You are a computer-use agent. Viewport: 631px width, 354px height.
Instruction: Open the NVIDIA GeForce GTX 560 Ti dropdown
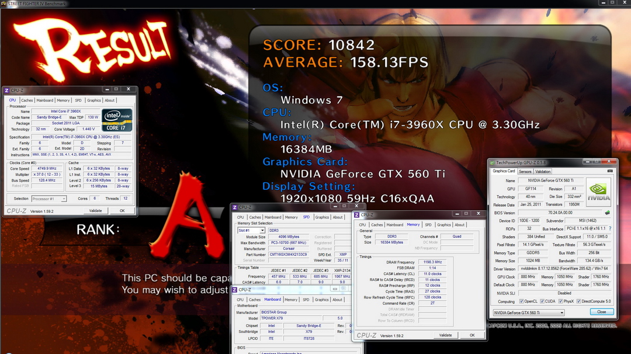tap(529, 313)
